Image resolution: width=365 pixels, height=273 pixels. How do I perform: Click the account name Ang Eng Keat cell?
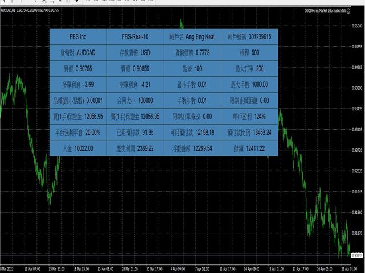(x=192, y=36)
